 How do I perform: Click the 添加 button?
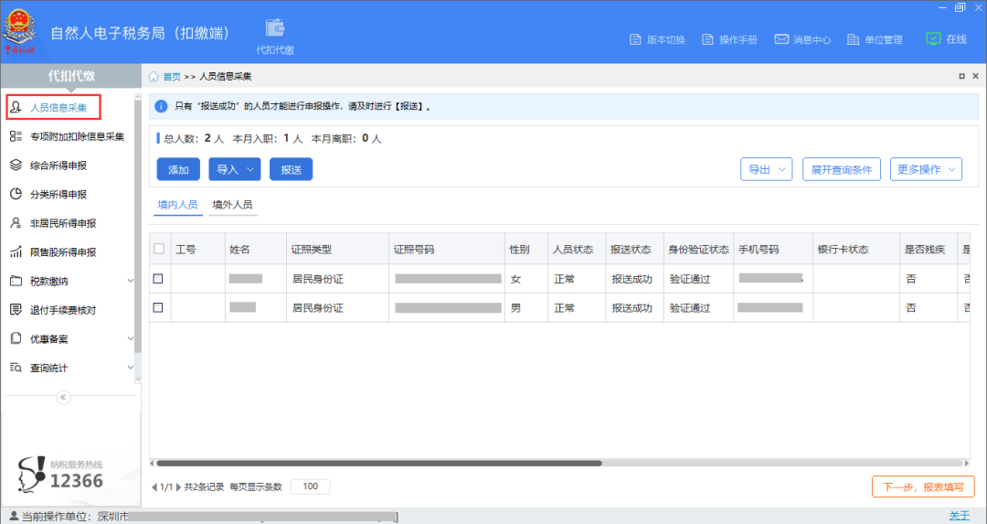tap(178, 169)
